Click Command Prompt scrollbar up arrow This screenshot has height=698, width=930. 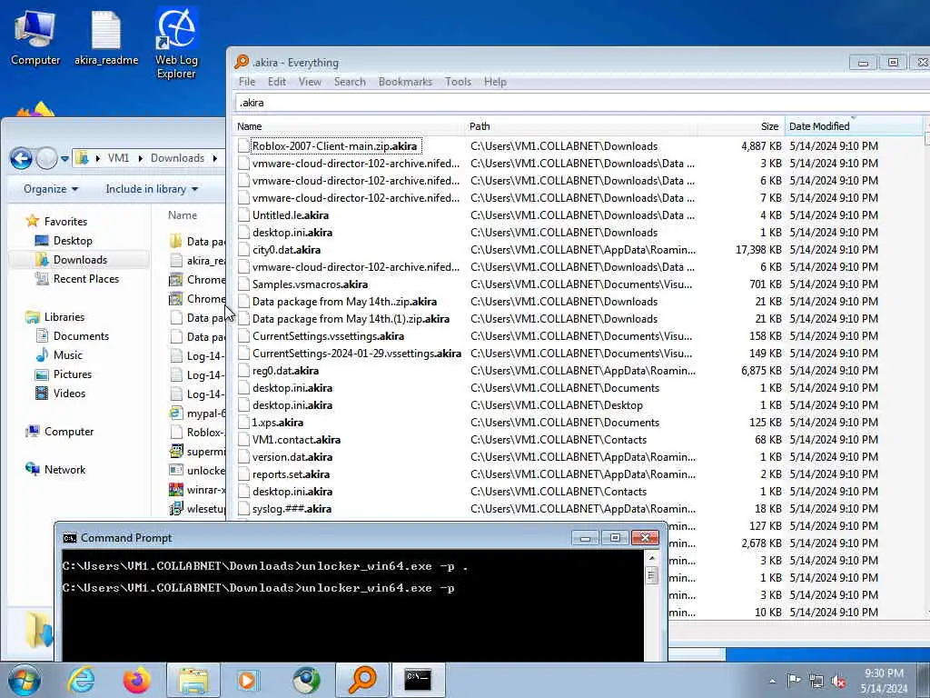(x=651, y=559)
